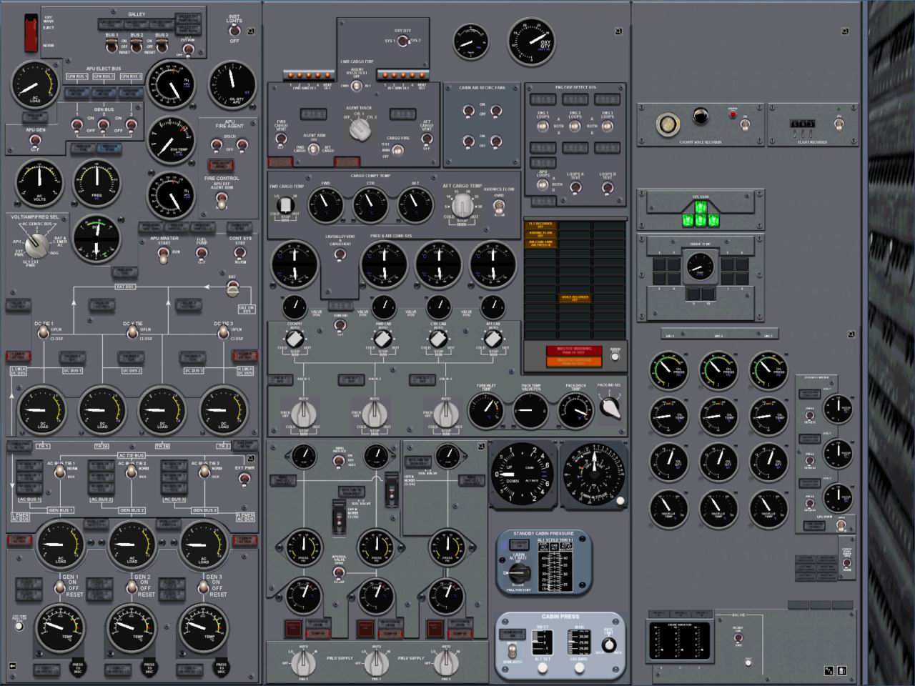Click the fuel pump icon at the bottom right

click(x=841, y=670)
